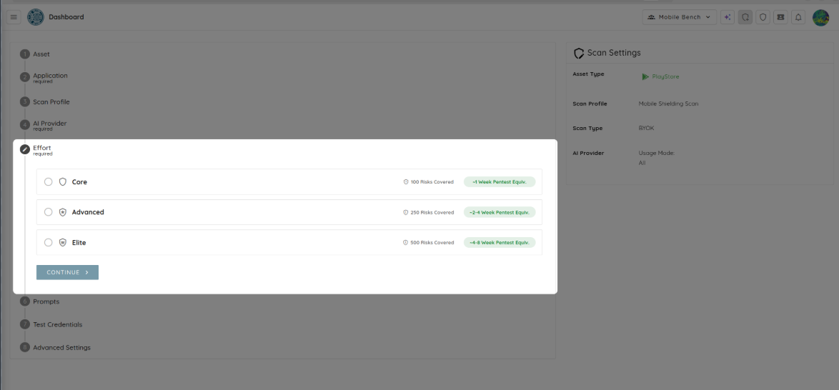Image resolution: width=839 pixels, height=390 pixels.
Task: Click the Effort step pencil icon
Action: pos(24,149)
